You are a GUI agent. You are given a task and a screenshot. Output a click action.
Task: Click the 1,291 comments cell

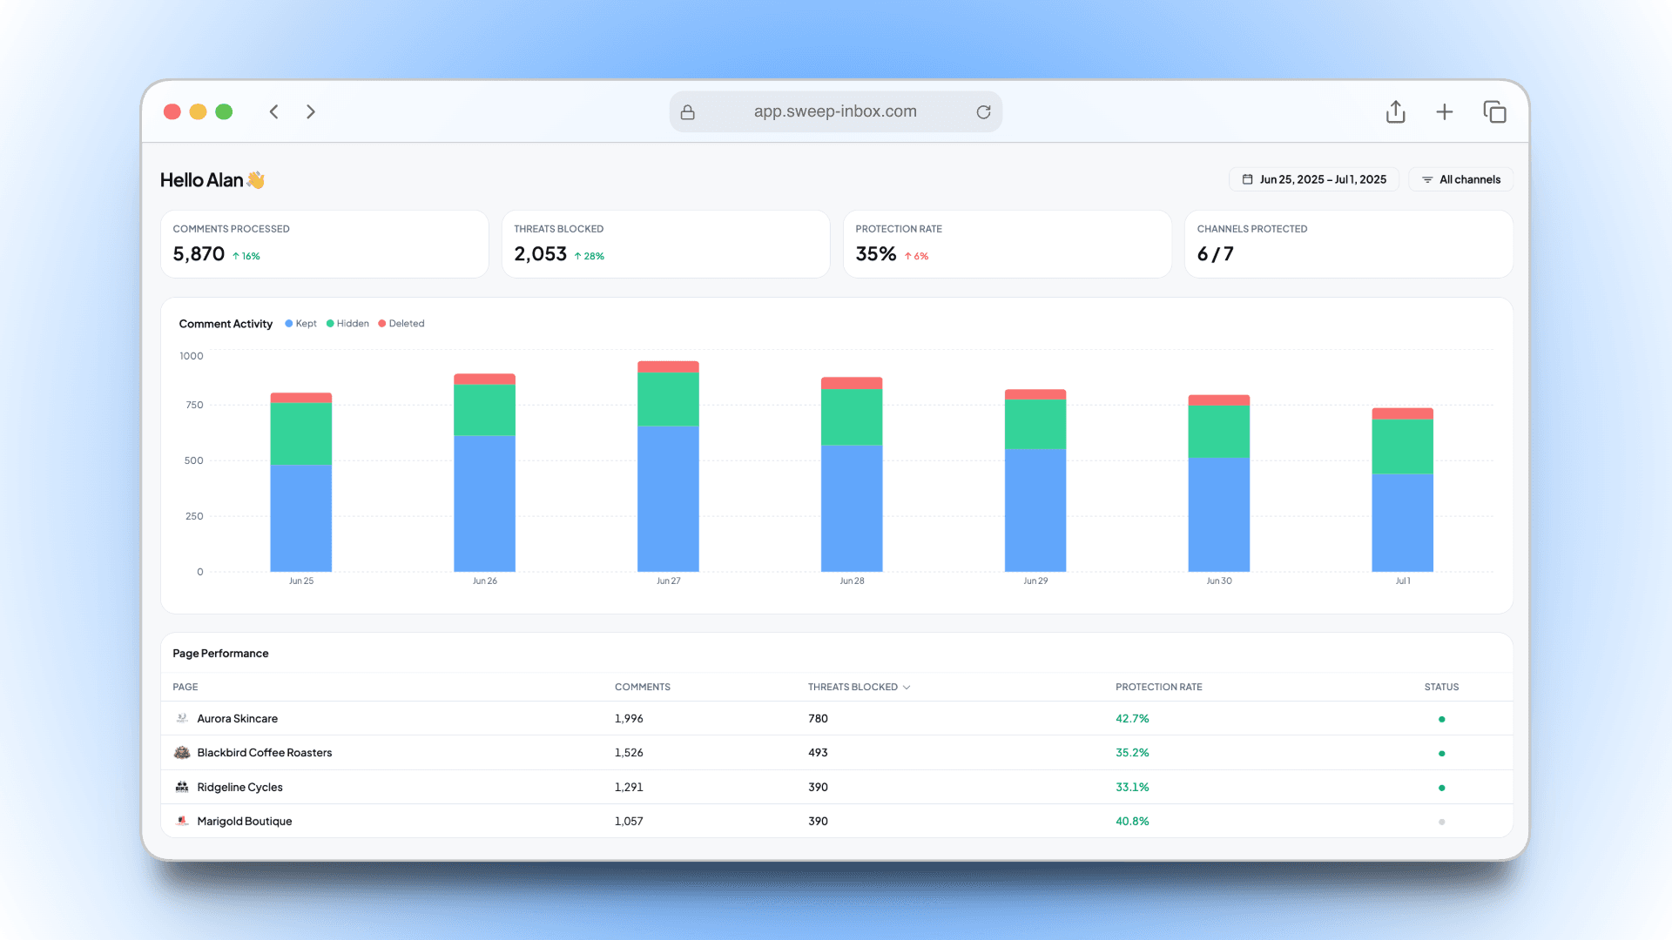[x=629, y=787]
